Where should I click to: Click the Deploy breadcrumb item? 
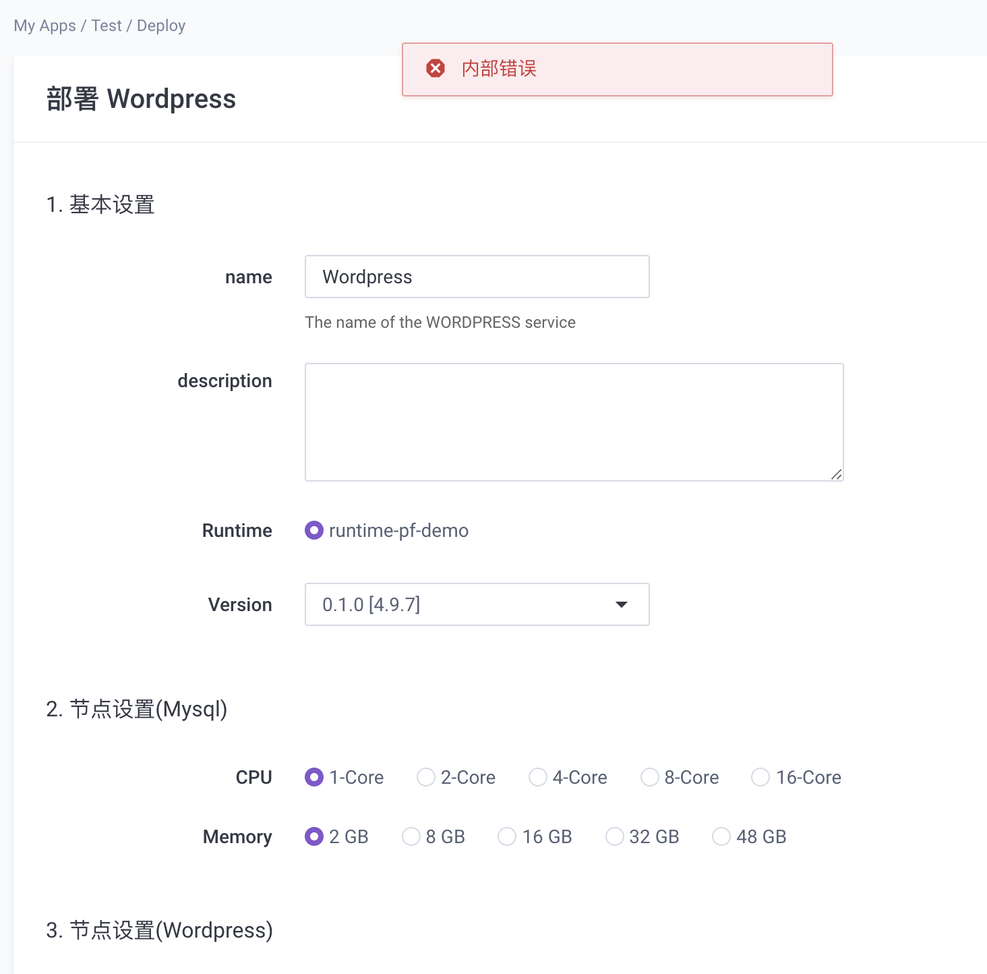161,25
